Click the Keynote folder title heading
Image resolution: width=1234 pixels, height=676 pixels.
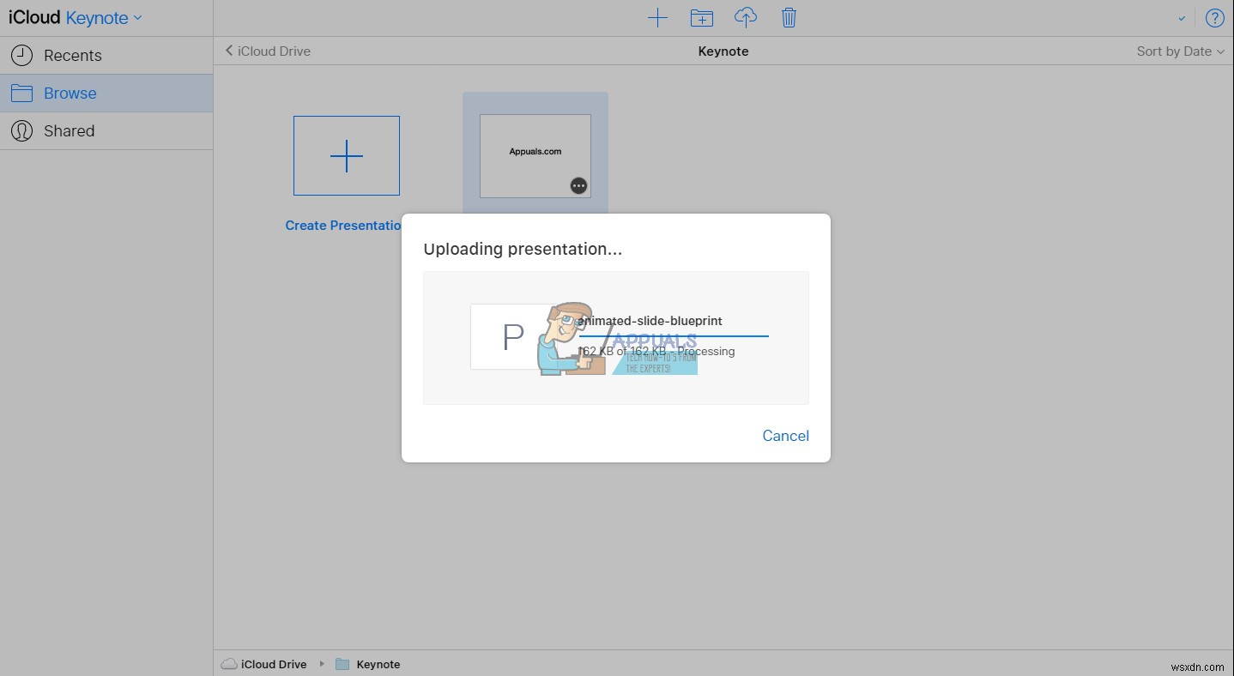pyautogui.click(x=723, y=51)
